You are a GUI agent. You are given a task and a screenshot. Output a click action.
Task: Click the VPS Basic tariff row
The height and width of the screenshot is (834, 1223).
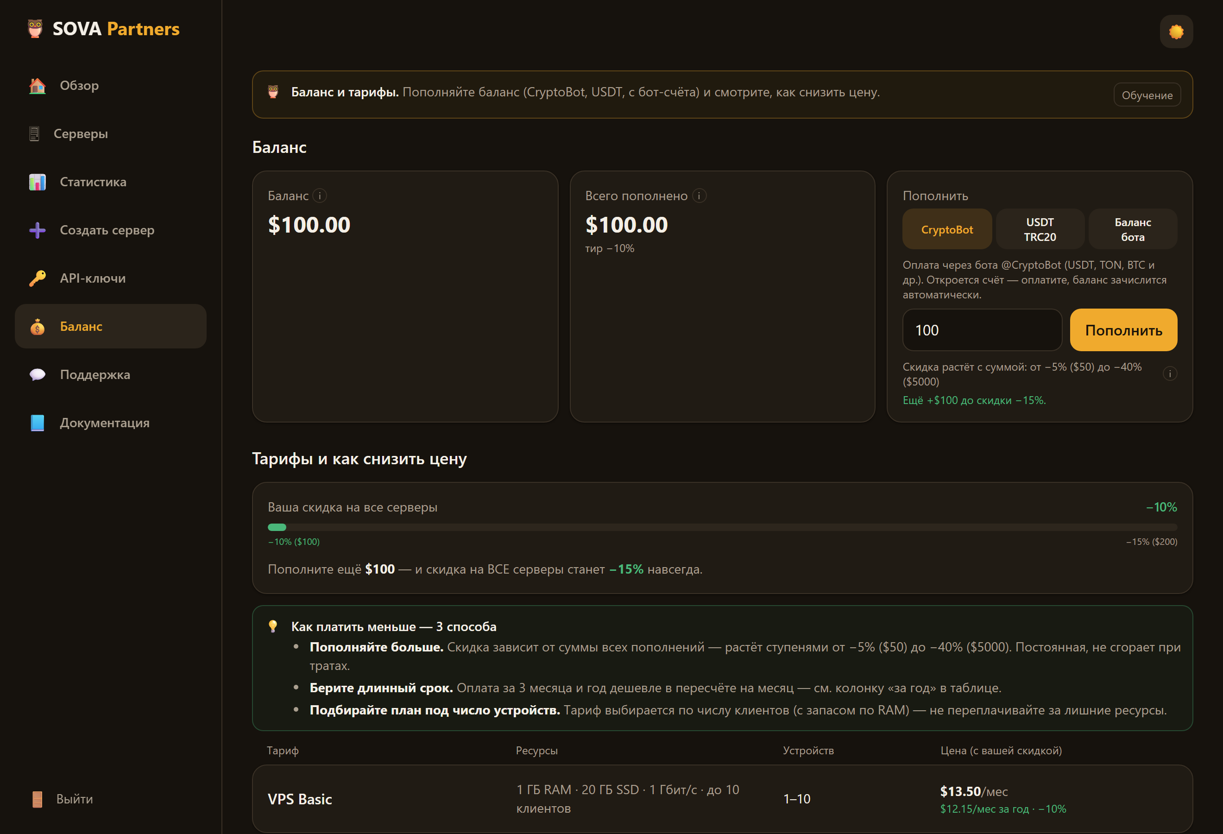click(x=722, y=799)
